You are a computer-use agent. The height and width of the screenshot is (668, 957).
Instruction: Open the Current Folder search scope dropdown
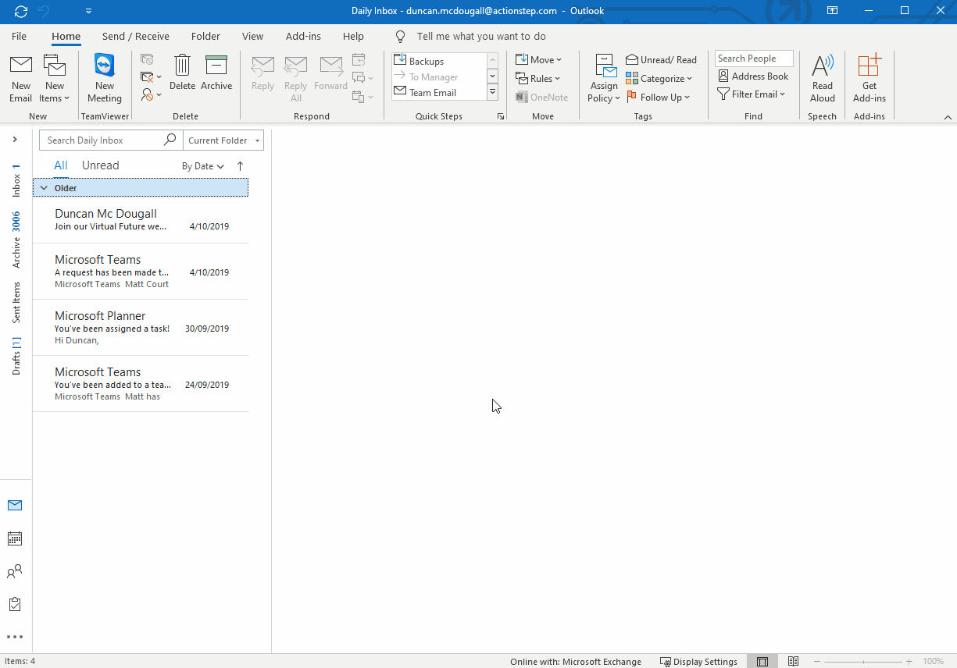223,140
